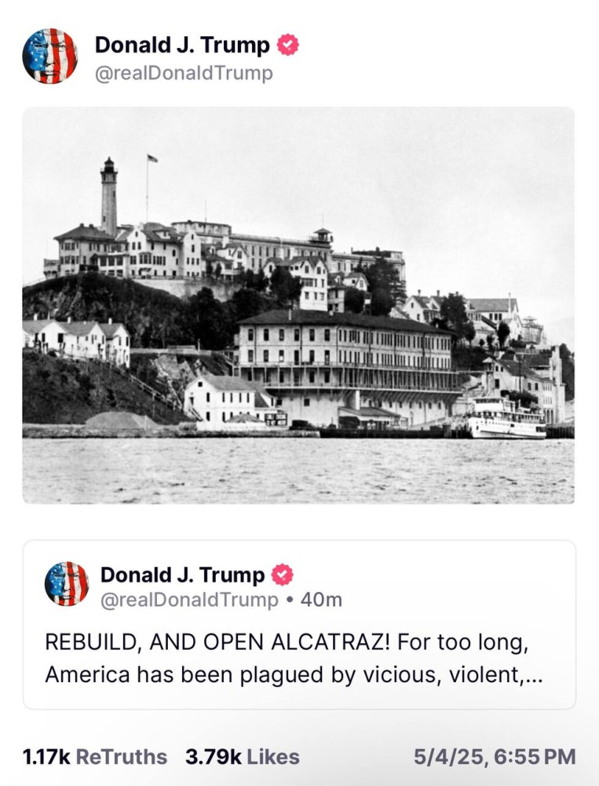This screenshot has width=599, height=786.
Task: Click the @realDonaldTrump handle in the quoted post
Action: tap(189, 600)
